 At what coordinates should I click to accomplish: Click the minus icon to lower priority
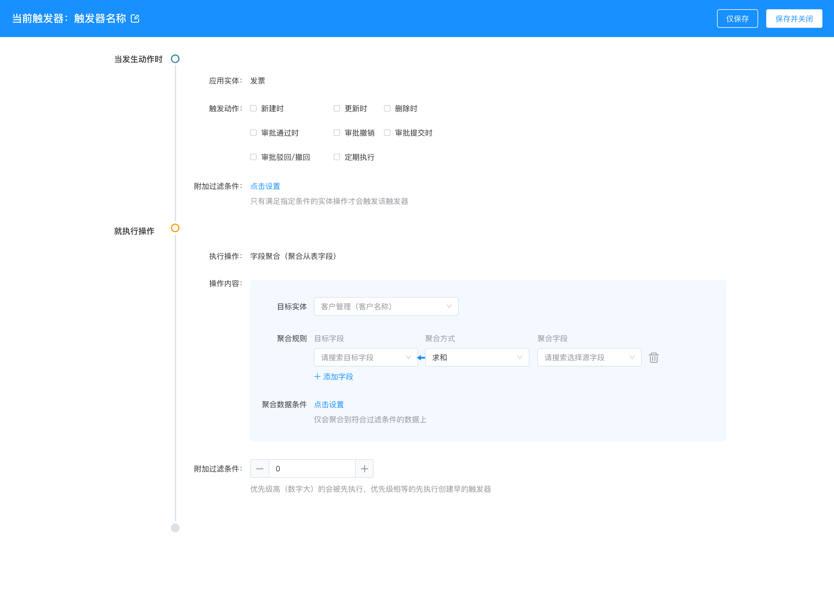(x=260, y=468)
